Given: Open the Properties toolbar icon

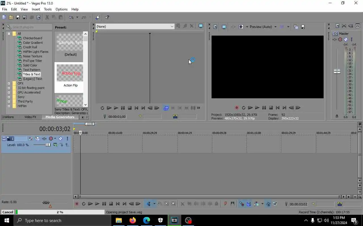Looking at the screenshot, I should (x=38, y=17).
